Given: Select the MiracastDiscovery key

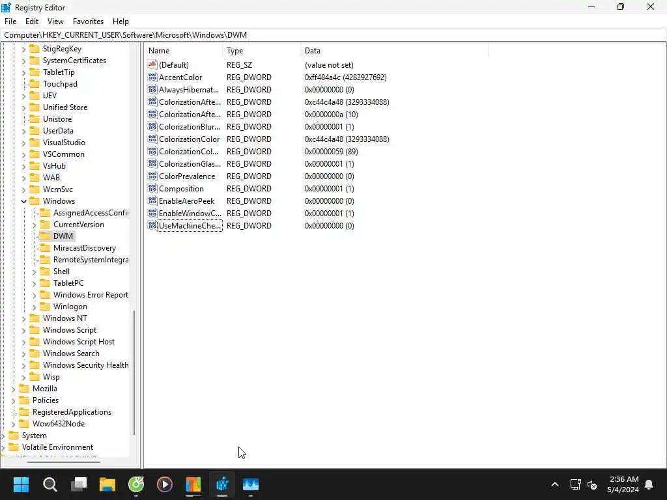Looking at the screenshot, I should 84,248.
